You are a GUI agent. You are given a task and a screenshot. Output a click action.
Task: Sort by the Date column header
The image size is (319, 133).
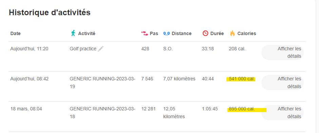(16, 34)
